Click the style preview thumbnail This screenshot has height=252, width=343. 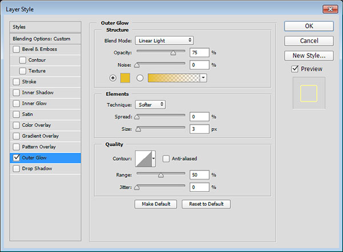point(309,91)
